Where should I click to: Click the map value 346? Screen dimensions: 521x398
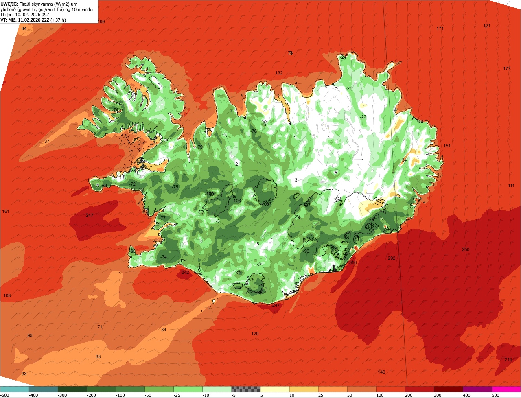[x=353, y=262]
